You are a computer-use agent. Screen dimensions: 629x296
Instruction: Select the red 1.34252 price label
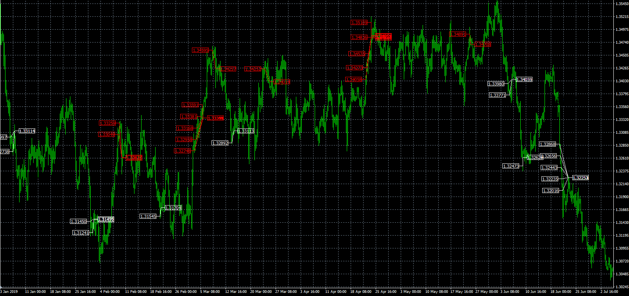point(253,69)
